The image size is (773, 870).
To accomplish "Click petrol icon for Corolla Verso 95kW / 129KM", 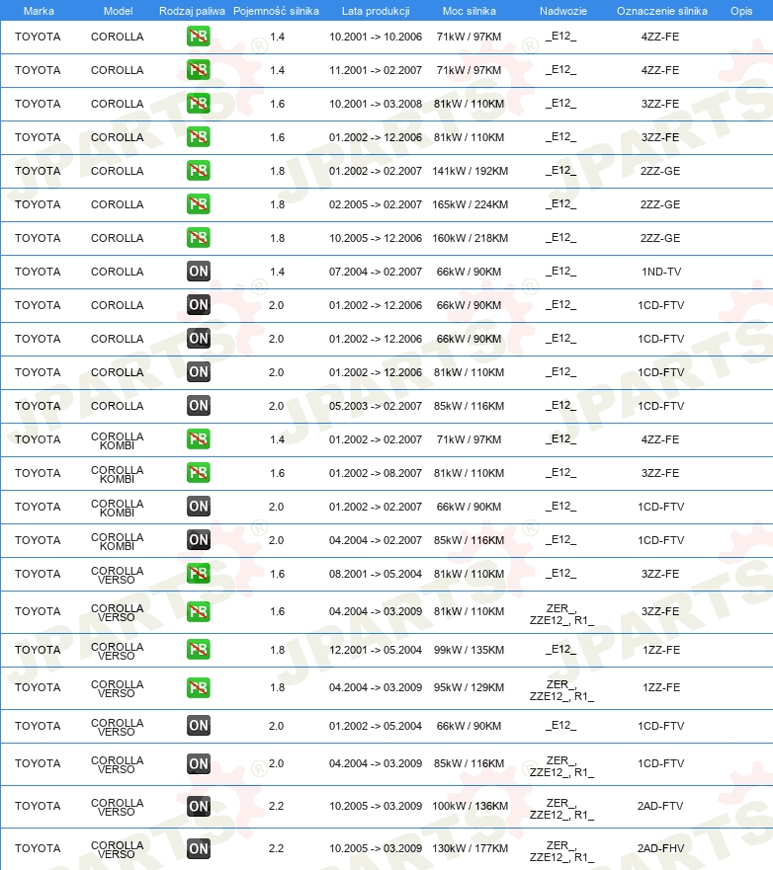I will (x=199, y=687).
